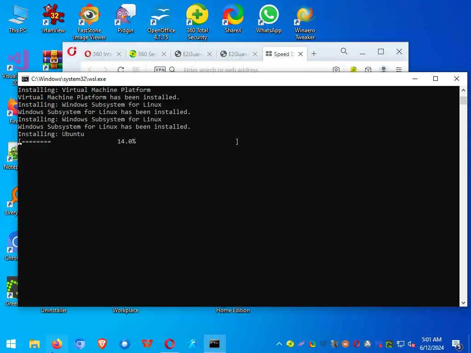Select the WinRAR books icon on the desktop
This screenshot has height=353, width=471.
click(52, 61)
